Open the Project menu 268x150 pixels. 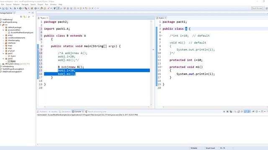[40, 5]
